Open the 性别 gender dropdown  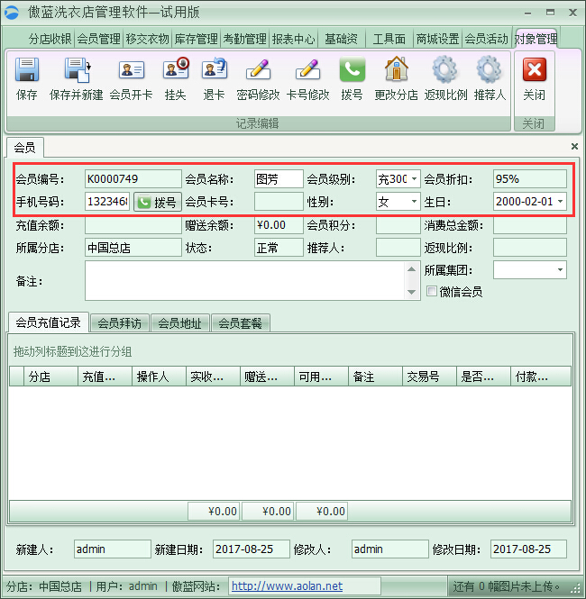click(414, 202)
